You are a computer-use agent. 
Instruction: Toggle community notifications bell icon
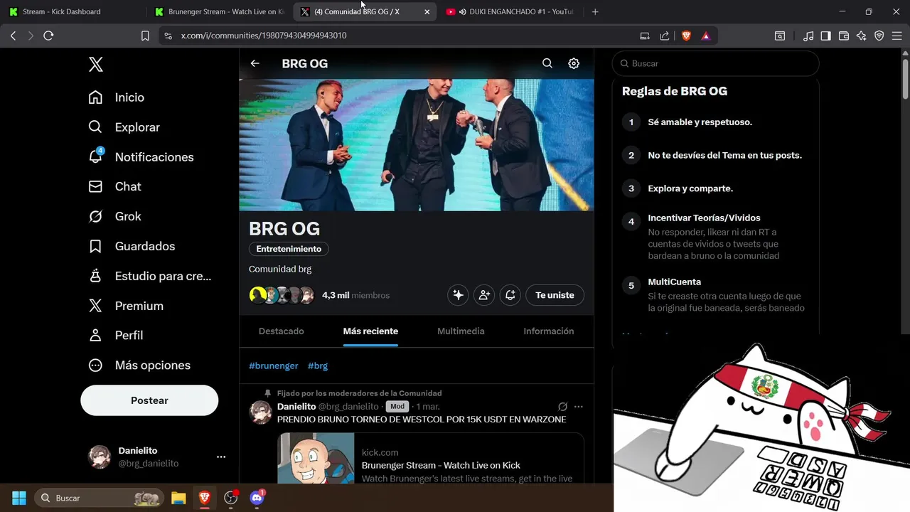click(510, 295)
